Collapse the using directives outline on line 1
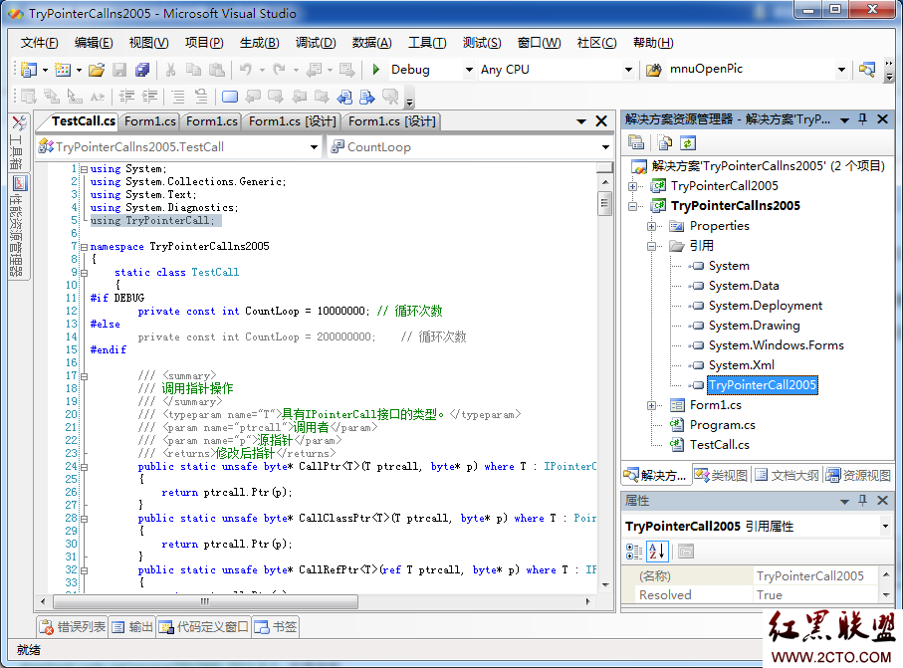The height and width of the screenshot is (668, 903). pyautogui.click(x=84, y=169)
